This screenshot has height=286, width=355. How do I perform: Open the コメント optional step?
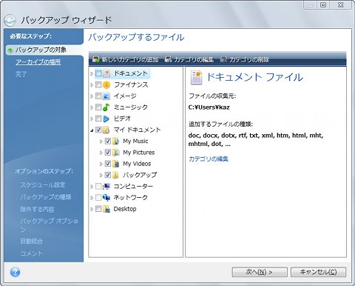coord(31,253)
